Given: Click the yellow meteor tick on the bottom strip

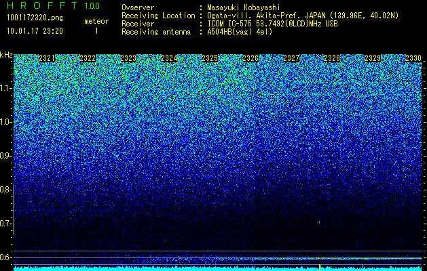Looking at the screenshot, I should click(x=319, y=268).
